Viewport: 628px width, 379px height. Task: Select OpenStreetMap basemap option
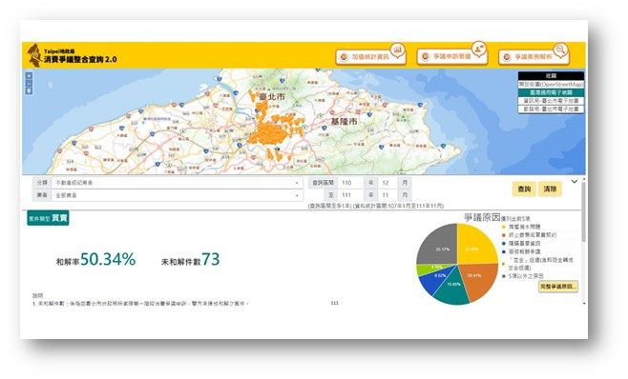point(551,84)
